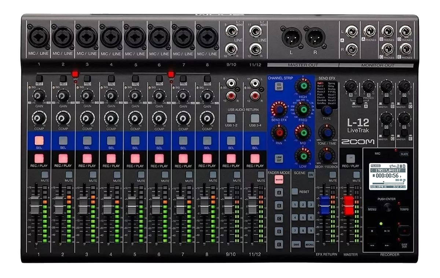Viewport: 440px width, 278px height.
Task: Turn the monitor D volume knob
Action: (x=404, y=86)
